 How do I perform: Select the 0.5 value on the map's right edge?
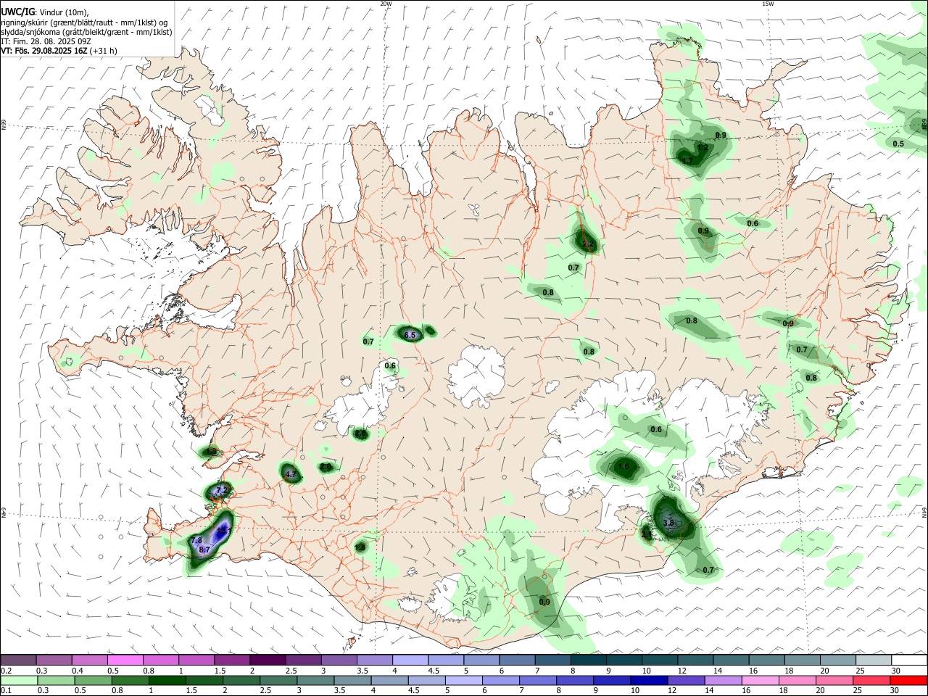click(898, 144)
